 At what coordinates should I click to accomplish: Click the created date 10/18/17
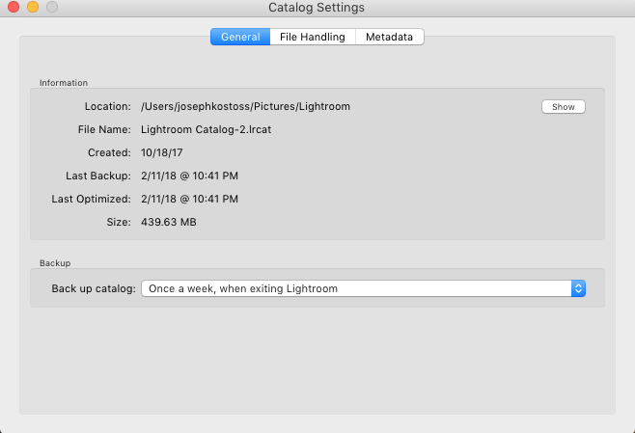161,152
